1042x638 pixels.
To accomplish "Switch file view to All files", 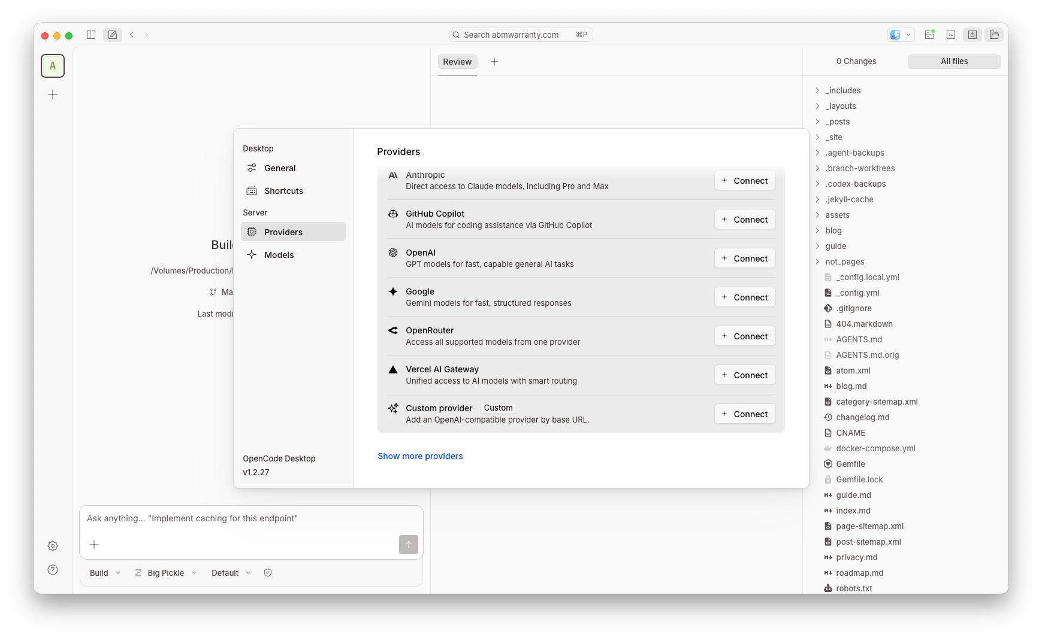I will [954, 61].
